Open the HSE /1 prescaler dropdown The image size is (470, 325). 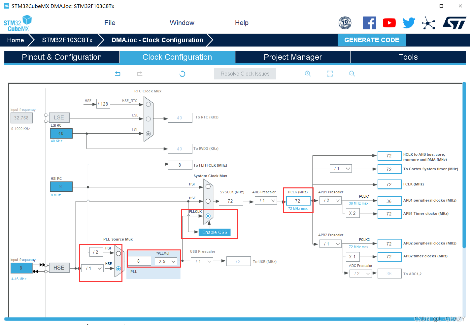click(x=92, y=268)
